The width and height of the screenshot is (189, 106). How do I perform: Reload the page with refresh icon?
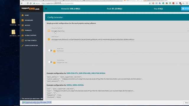point(27,3)
